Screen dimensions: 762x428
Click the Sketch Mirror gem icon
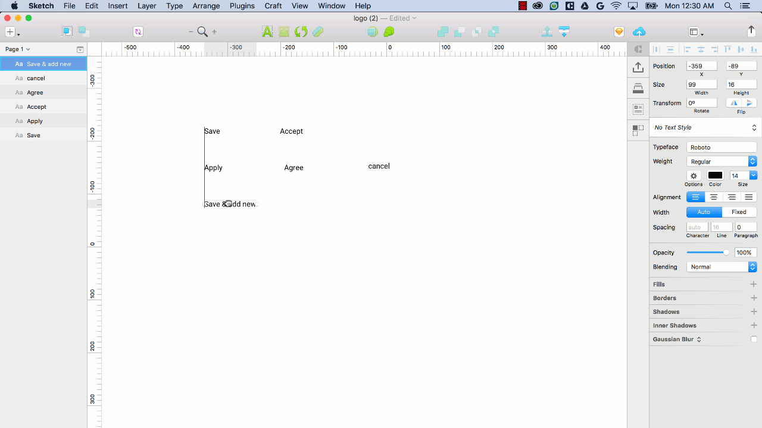pyautogui.click(x=619, y=32)
